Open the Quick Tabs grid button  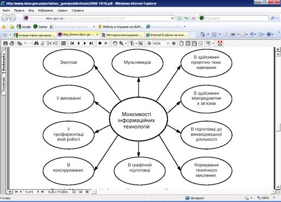click(x=5, y=35)
